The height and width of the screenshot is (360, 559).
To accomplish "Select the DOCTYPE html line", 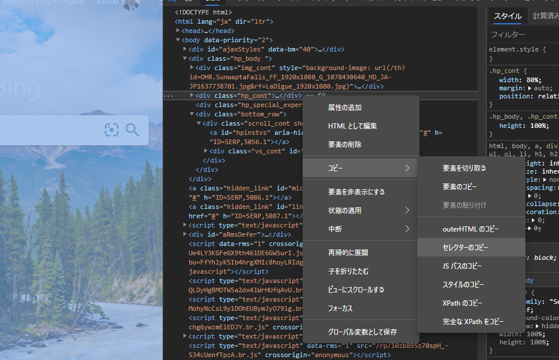I will click(x=203, y=12).
